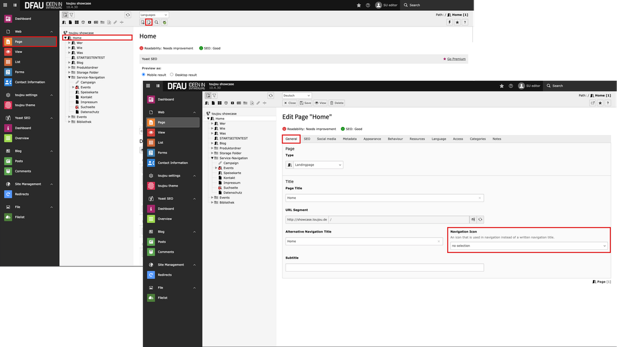
Task: Click into the Subtitle input field
Action: click(384, 267)
